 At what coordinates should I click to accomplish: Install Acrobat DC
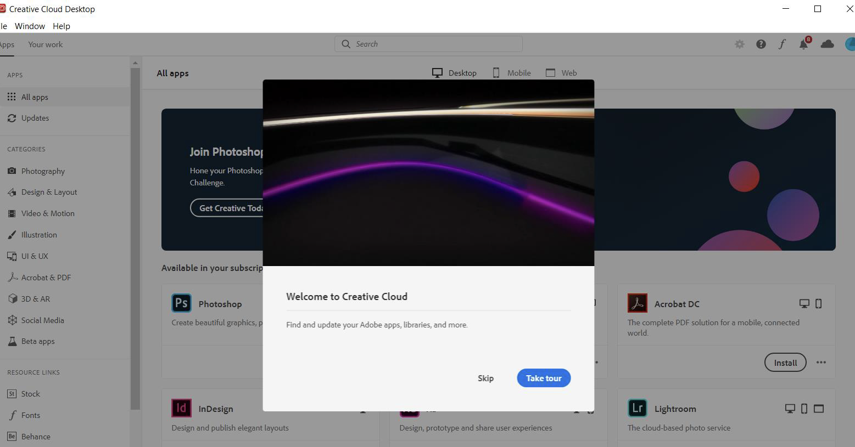pos(785,363)
